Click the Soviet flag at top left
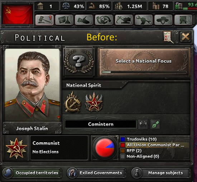197x182 pixels. point(18,15)
